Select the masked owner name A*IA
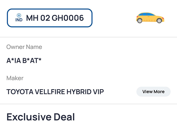 pos(13,61)
